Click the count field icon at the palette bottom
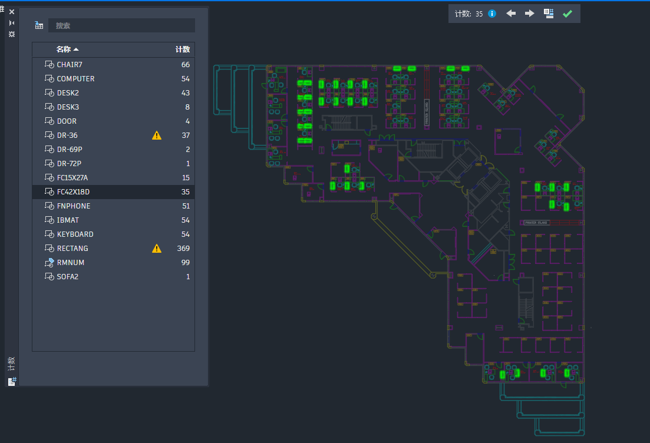Viewport: 650px width, 443px height. pos(12,381)
